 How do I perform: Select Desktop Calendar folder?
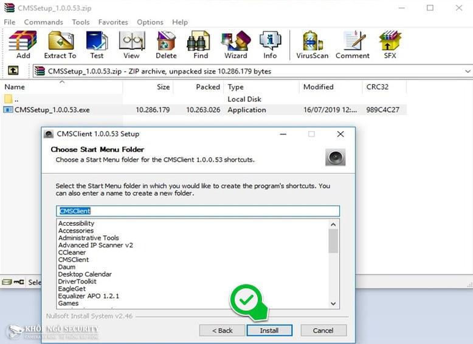coord(85,274)
